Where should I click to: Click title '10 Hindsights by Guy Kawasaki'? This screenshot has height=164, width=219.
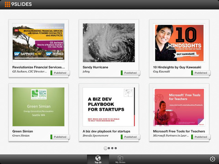pyautogui.click(x=177, y=67)
